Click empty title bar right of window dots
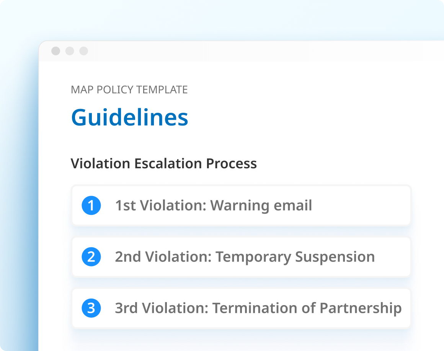 (249, 51)
